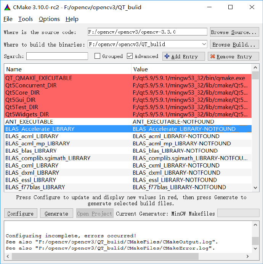Viewport: 263px width, 264px height.
Task: Select the Qt5Core_DIR entry
Action: [128, 93]
